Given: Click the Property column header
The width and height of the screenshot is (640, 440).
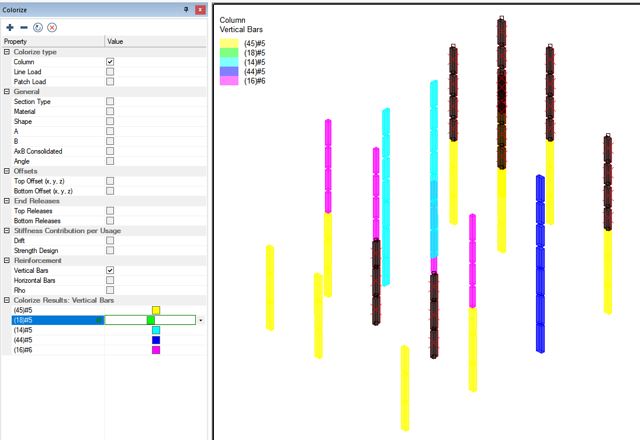Looking at the screenshot, I should coord(53,41).
